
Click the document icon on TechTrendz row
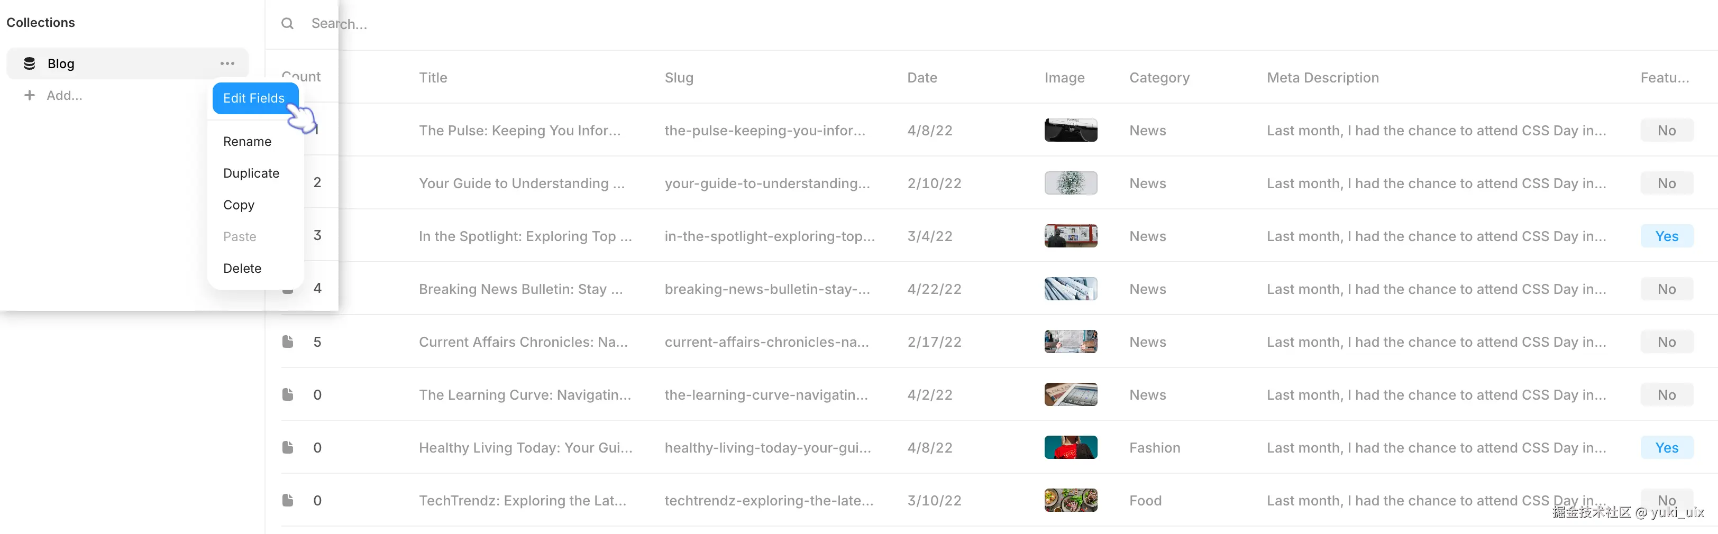287,500
